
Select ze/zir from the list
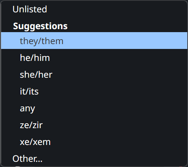click(x=94, y=125)
